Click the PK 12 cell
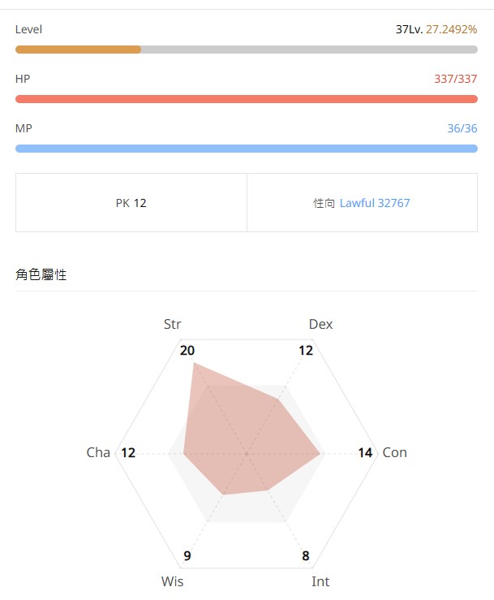Image resolution: width=494 pixels, height=600 pixels. click(x=131, y=203)
